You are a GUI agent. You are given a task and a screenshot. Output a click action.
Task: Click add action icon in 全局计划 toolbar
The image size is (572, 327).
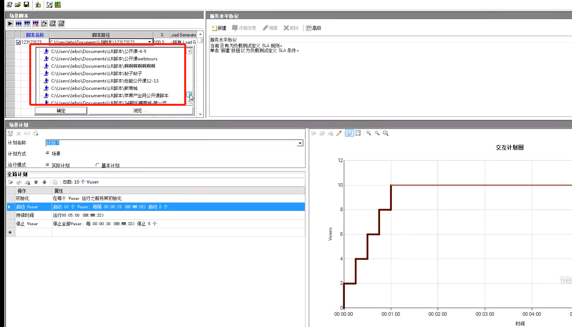tap(11, 182)
